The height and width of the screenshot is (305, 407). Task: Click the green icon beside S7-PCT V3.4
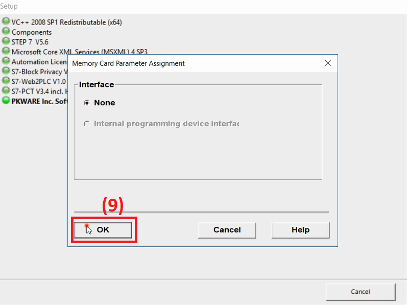[x=6, y=90]
